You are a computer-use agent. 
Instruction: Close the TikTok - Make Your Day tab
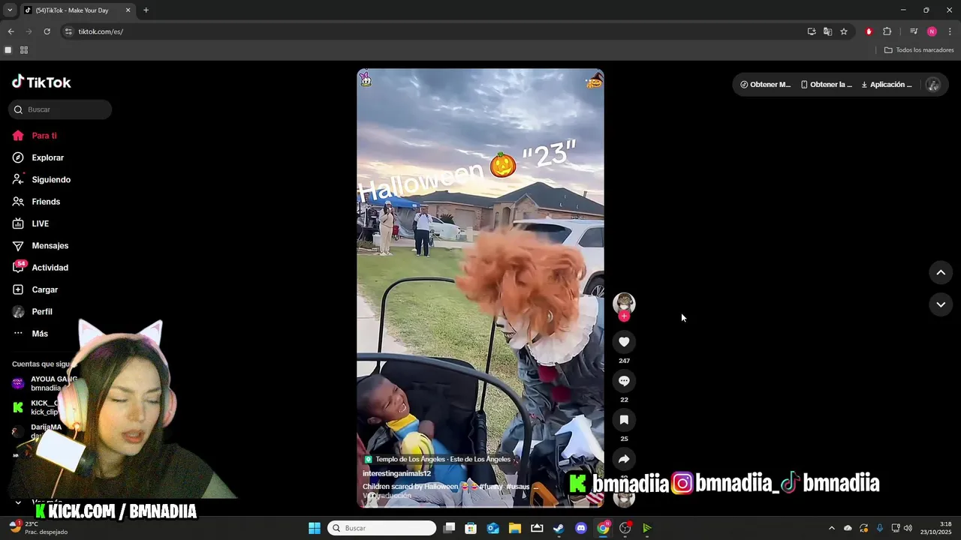coord(128,10)
